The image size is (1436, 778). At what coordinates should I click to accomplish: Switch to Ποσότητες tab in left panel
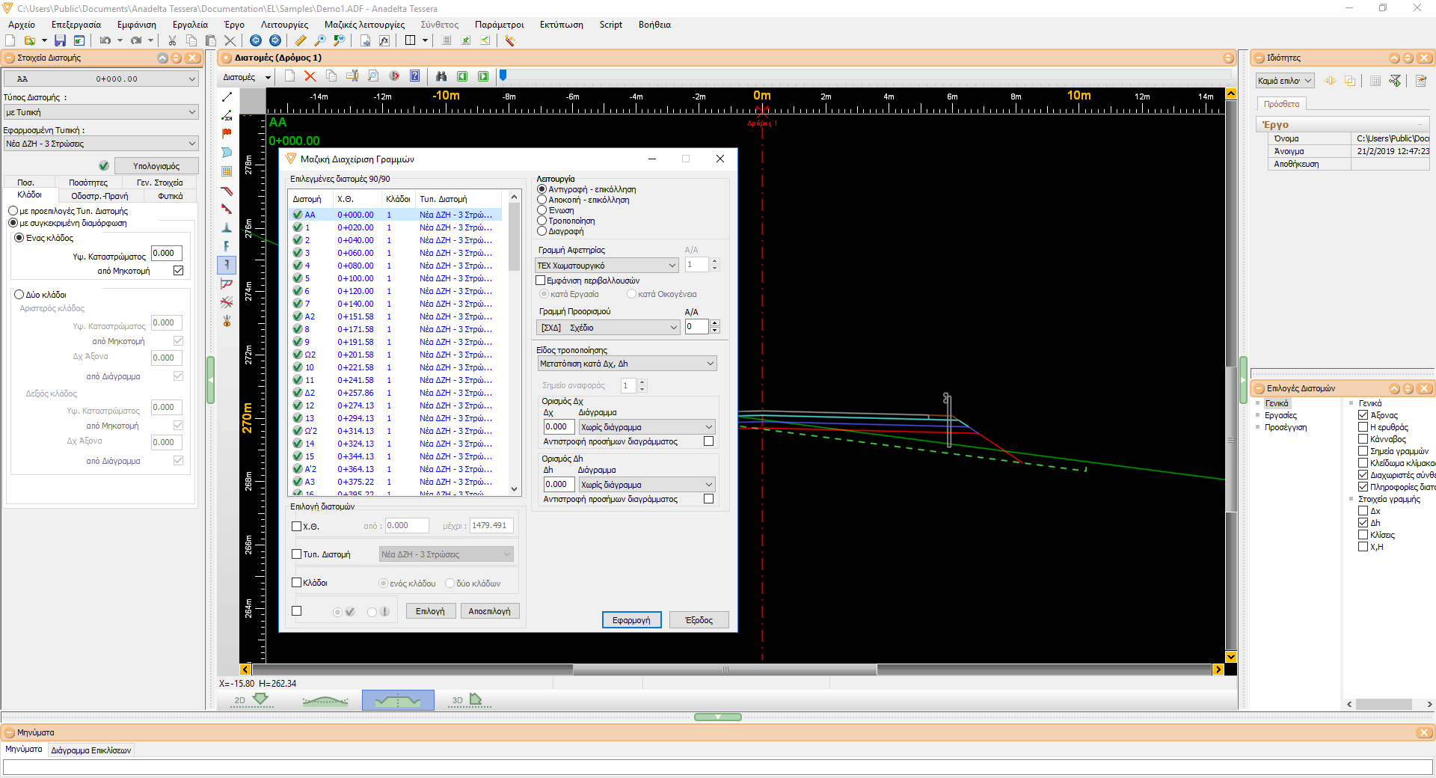[88, 183]
